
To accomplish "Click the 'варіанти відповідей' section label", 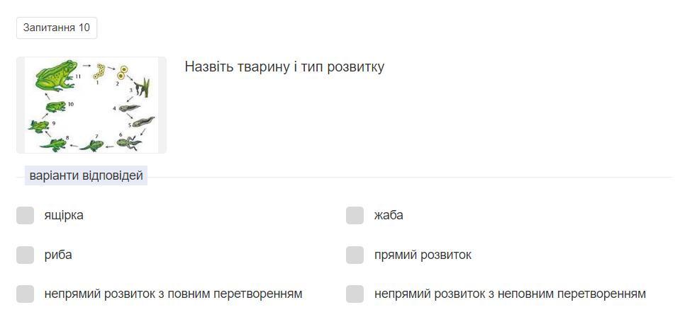I will click(x=86, y=175).
